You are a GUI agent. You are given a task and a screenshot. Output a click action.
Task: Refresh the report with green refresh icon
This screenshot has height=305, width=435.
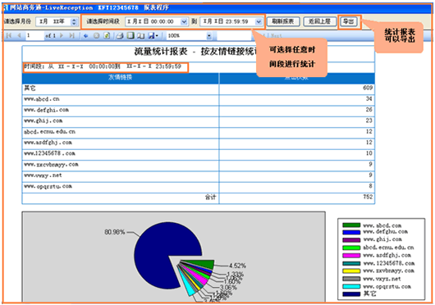pos(107,35)
